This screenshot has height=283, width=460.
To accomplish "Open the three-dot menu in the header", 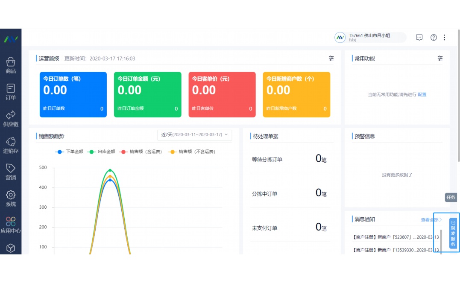I will coord(445,37).
